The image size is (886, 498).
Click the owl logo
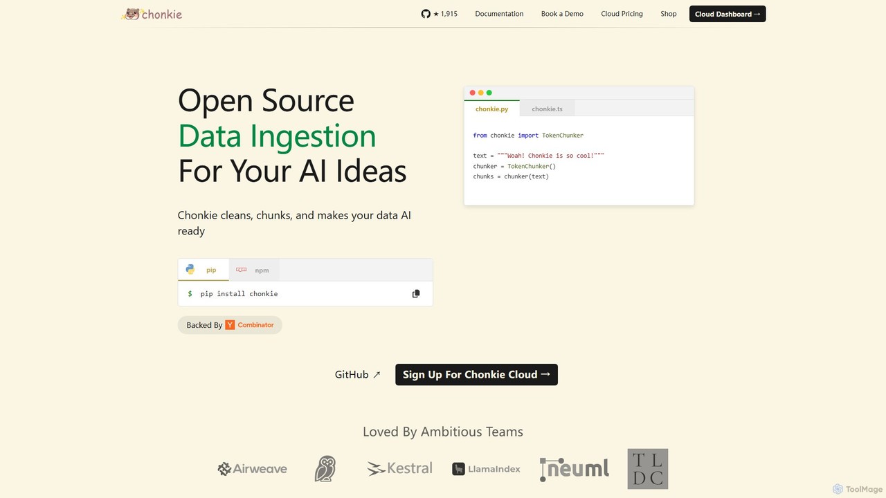tap(325, 468)
